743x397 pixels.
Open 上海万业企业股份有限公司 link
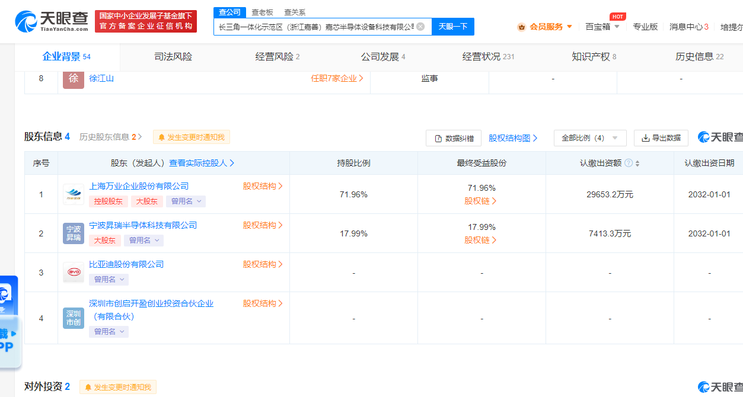click(139, 186)
